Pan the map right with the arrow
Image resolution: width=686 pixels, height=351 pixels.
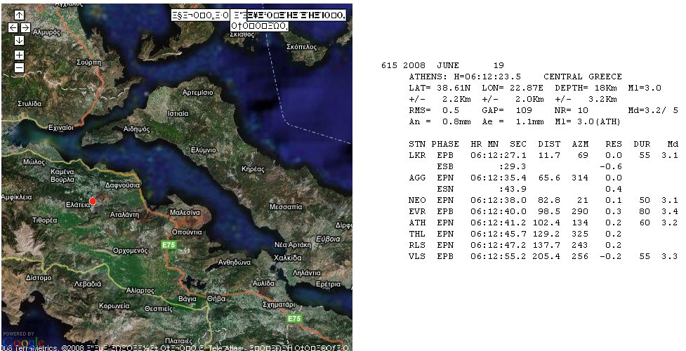point(25,27)
